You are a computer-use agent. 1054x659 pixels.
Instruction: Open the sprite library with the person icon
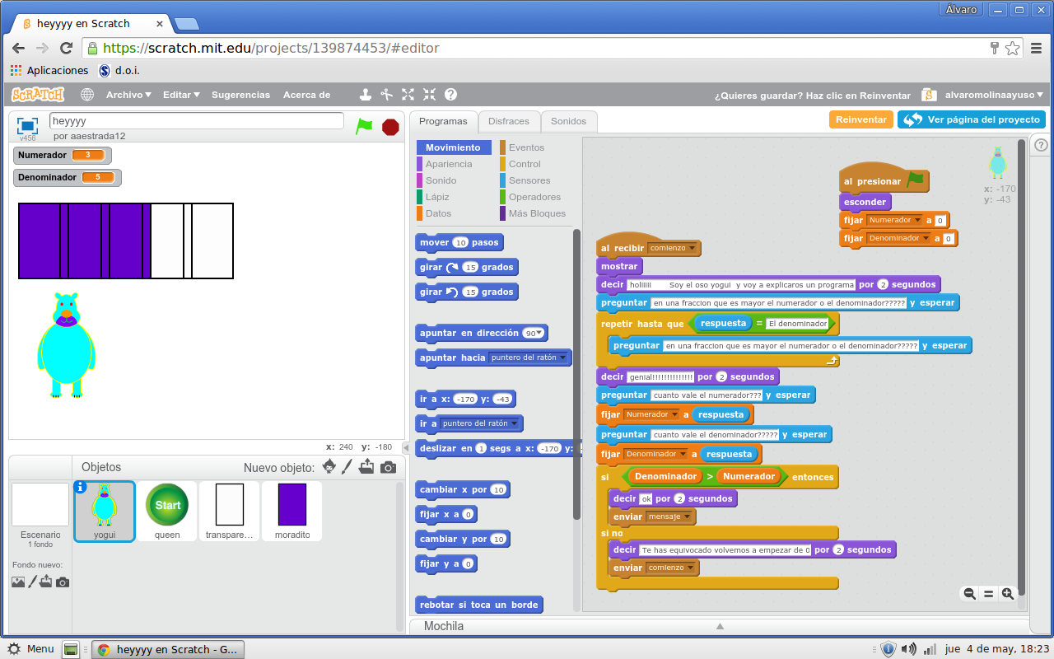(x=329, y=467)
